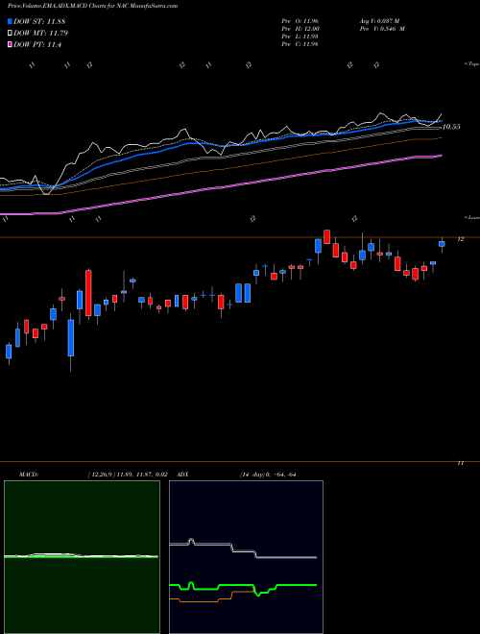Click the 'ADX' panel label
The height and width of the screenshot is (634, 480).
coord(183,475)
